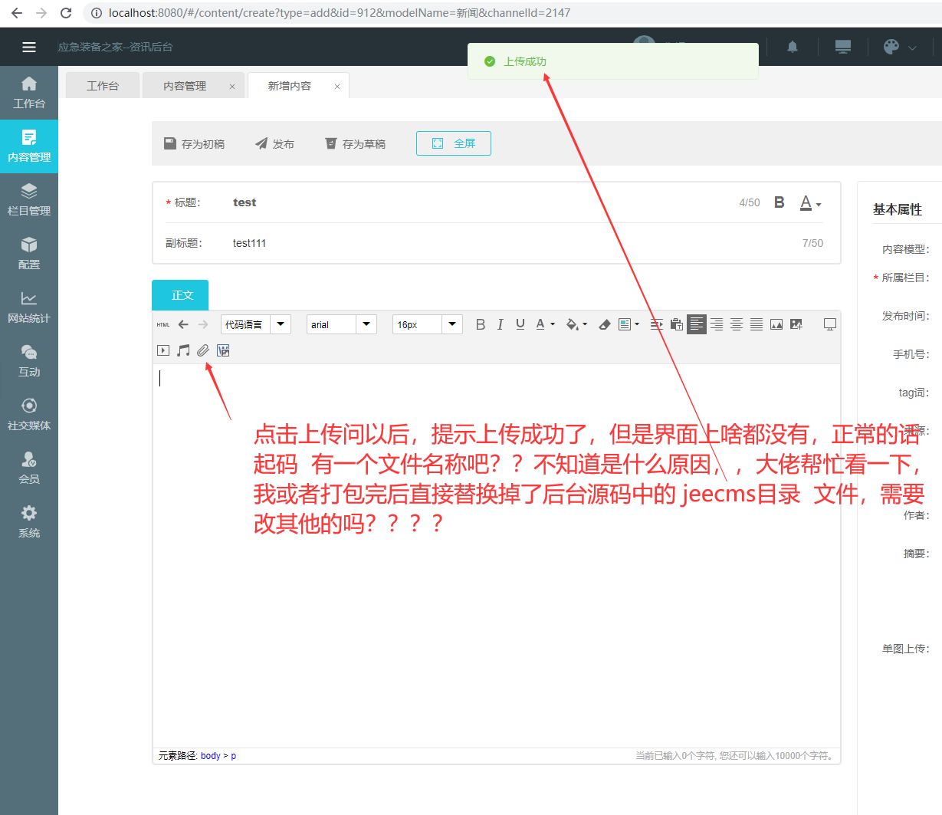Click the 发布 publish button
This screenshot has height=815, width=942.
(x=274, y=143)
